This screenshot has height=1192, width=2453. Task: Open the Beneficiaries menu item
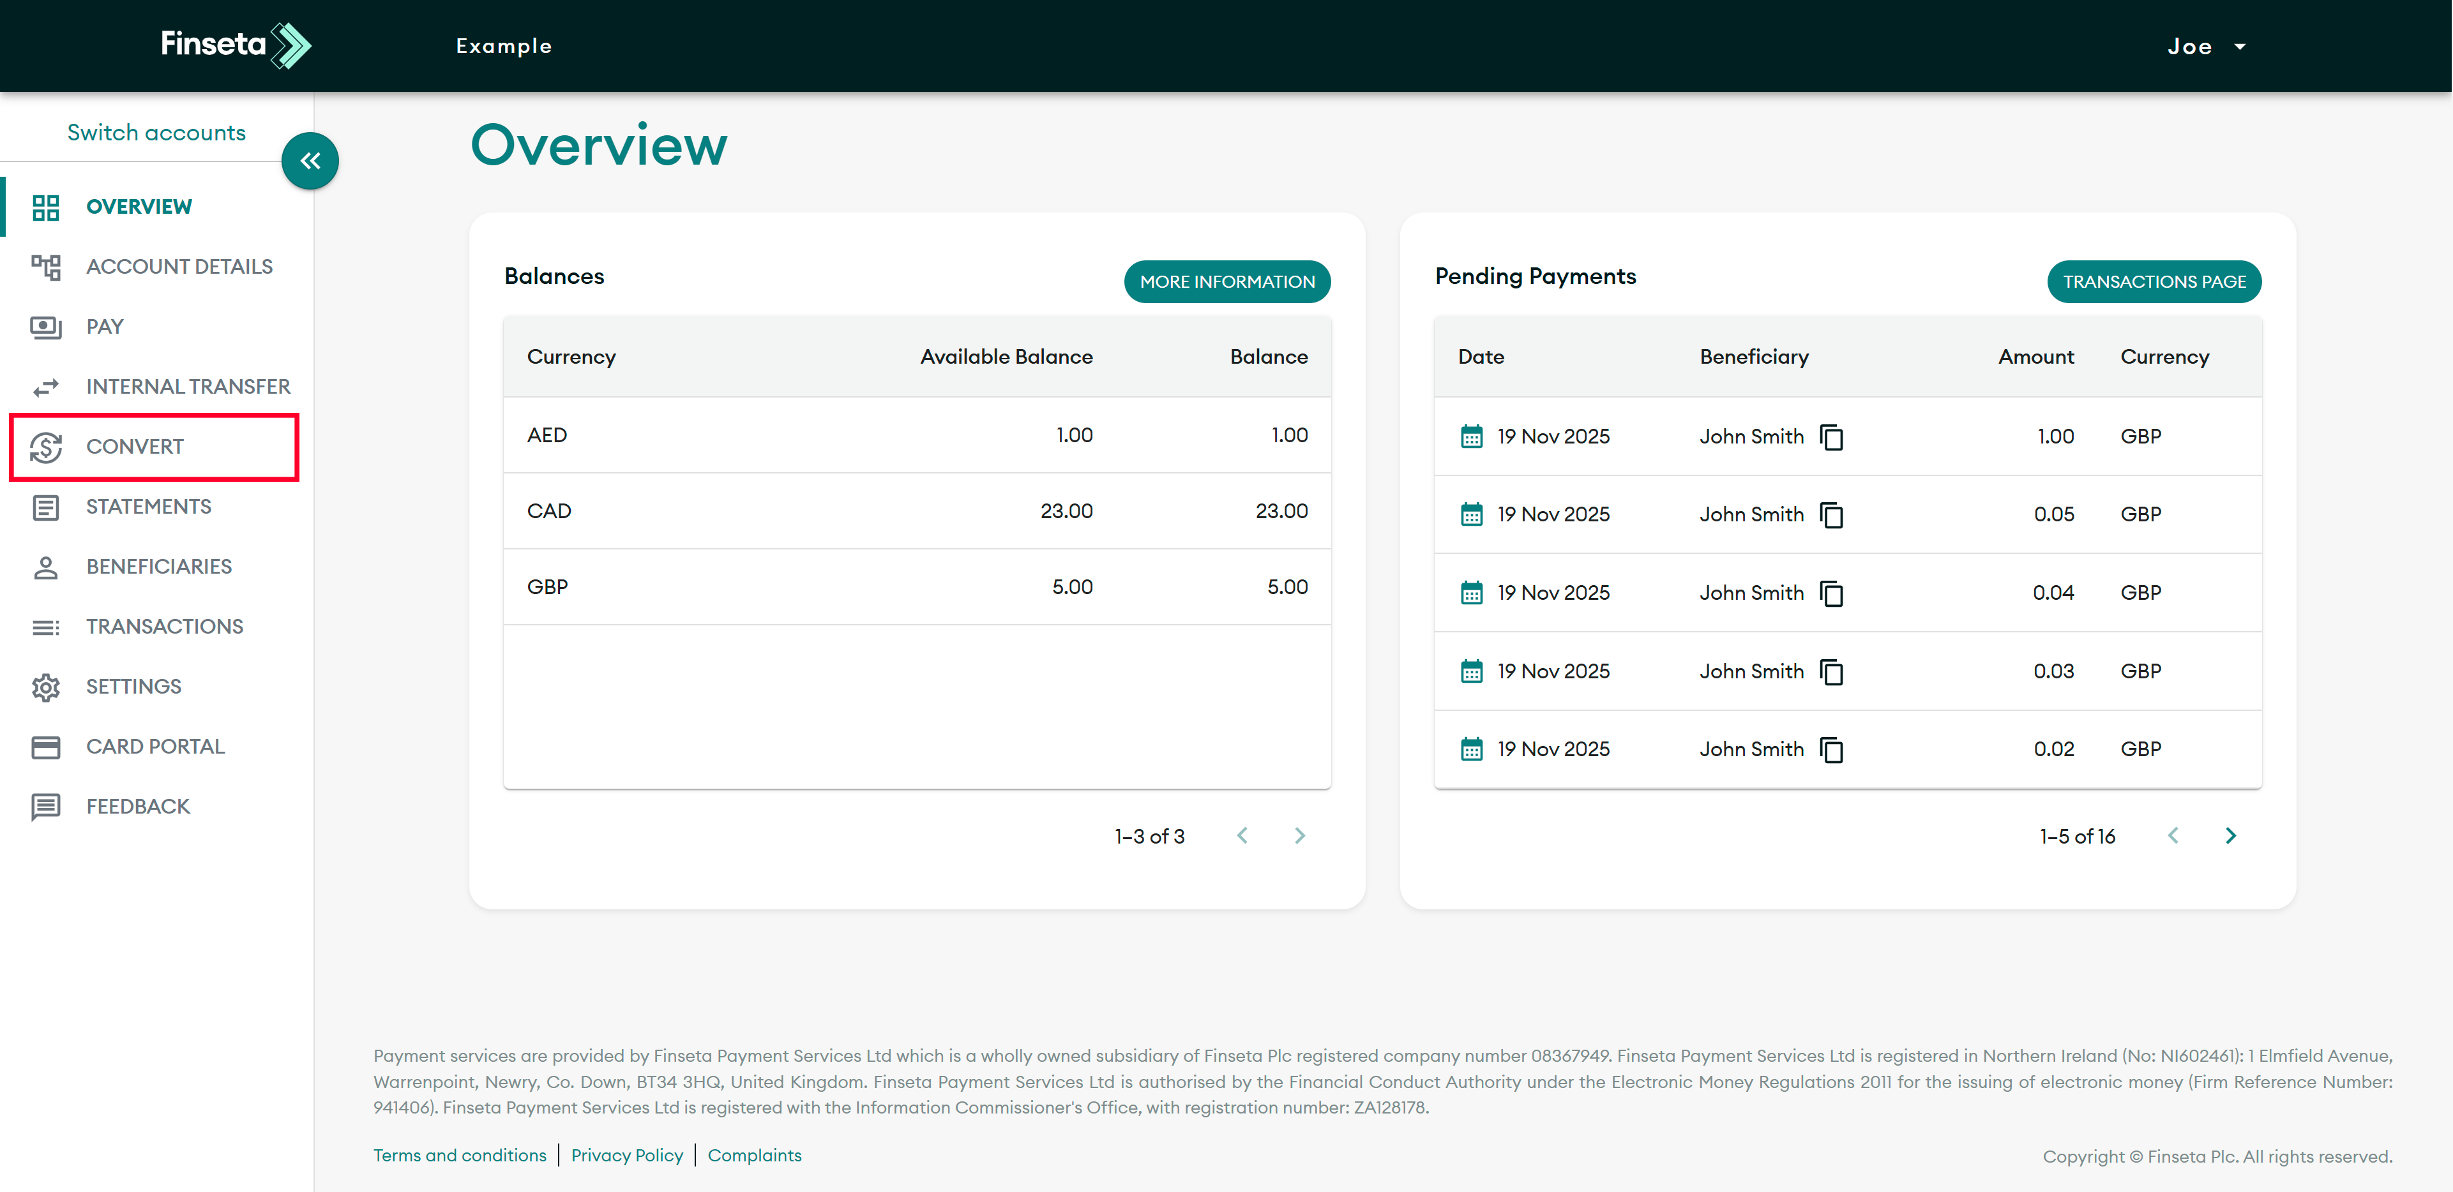click(158, 567)
